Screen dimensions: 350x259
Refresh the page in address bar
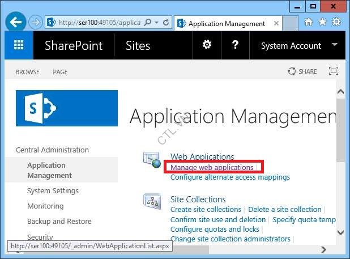click(166, 23)
